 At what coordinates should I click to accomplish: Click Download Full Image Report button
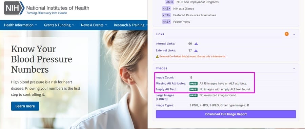click(226, 114)
